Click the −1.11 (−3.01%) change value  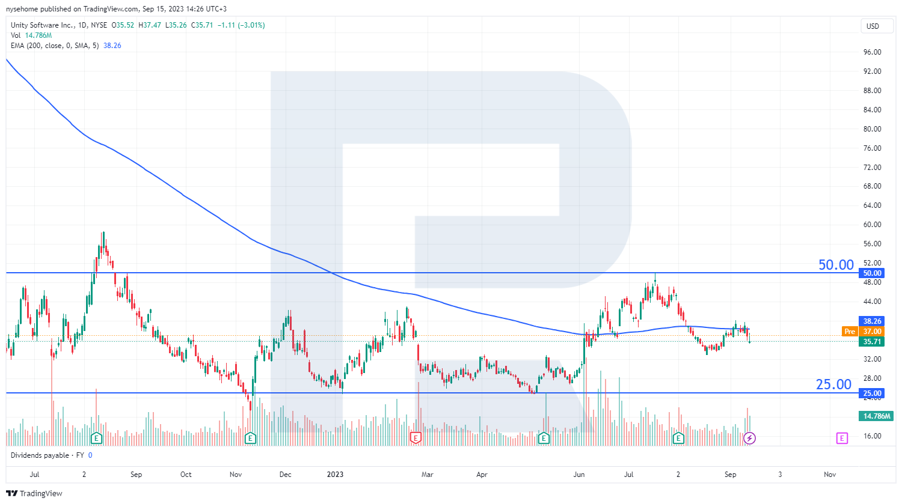[x=241, y=25]
